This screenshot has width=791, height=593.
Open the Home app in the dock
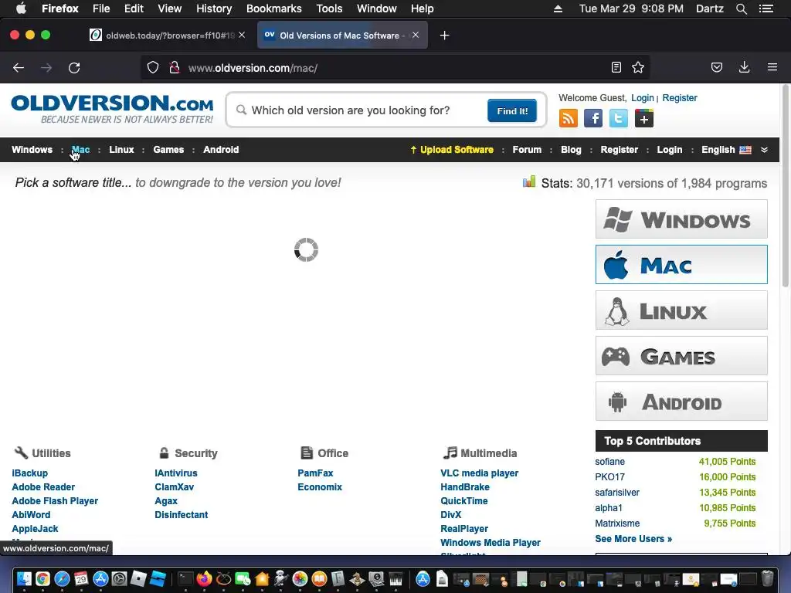point(262,578)
